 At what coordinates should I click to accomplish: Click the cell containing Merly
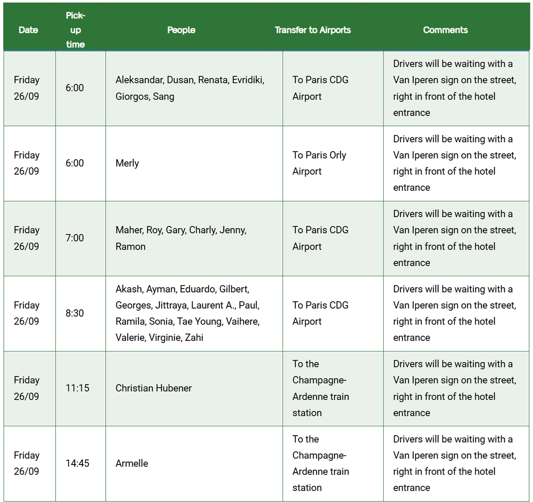click(x=127, y=163)
